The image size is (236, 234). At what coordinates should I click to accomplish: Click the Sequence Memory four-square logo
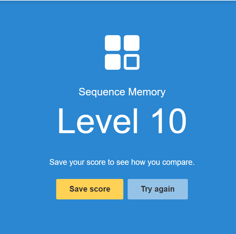122,52
